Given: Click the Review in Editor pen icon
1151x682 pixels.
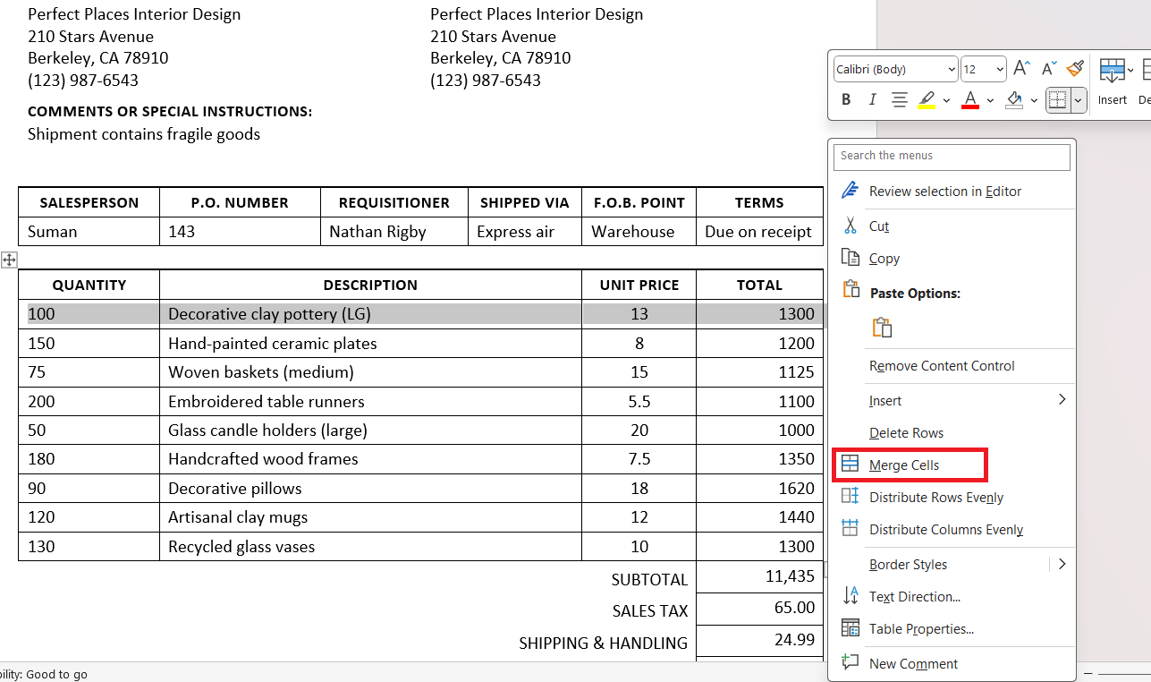Looking at the screenshot, I should (x=851, y=191).
